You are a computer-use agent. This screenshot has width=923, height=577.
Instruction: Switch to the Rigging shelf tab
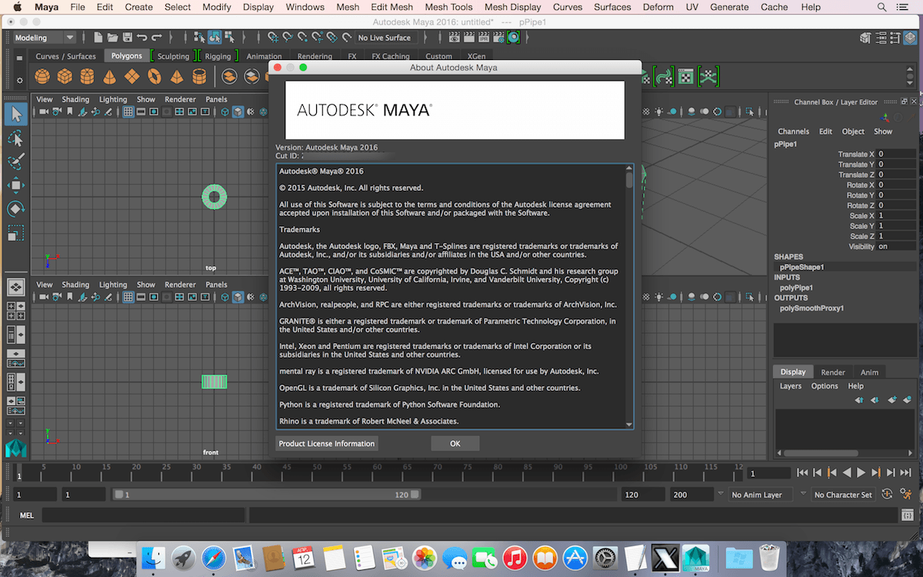click(x=218, y=56)
